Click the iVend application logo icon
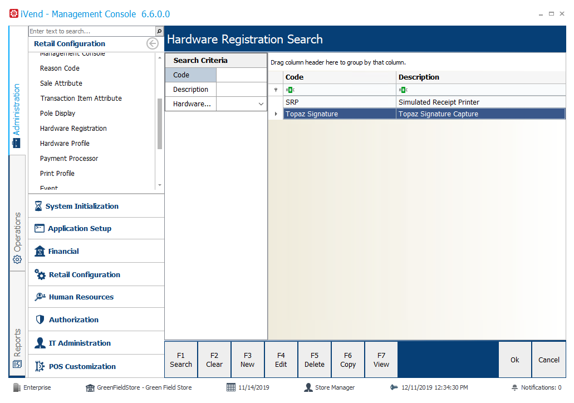 pyautogui.click(x=14, y=13)
